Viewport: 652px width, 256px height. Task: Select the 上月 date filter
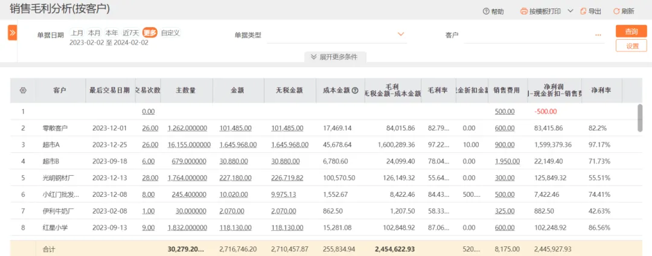point(77,33)
